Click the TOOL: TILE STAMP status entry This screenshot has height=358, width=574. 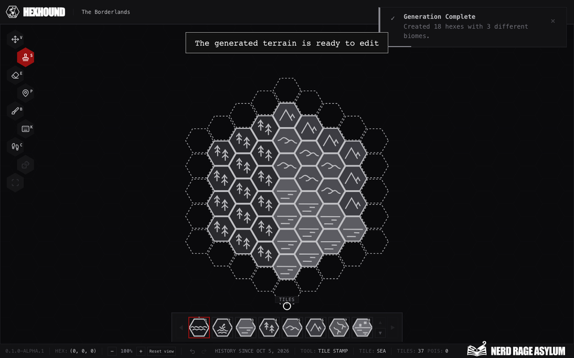click(x=324, y=351)
